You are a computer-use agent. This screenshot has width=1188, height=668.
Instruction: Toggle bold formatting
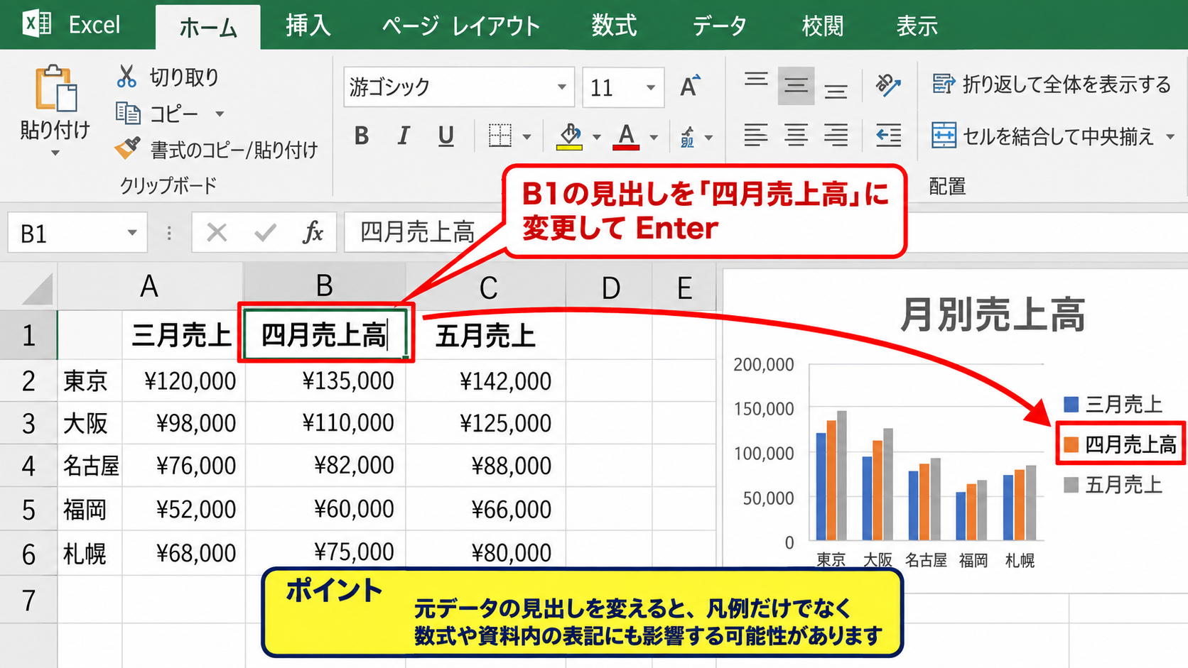pos(362,135)
